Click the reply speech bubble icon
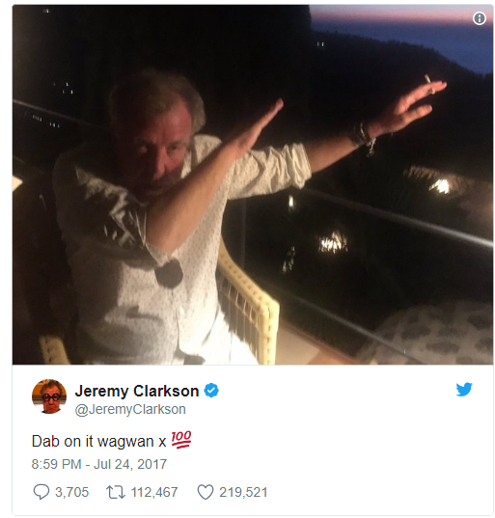The height and width of the screenshot is (518, 495). pyautogui.click(x=41, y=492)
